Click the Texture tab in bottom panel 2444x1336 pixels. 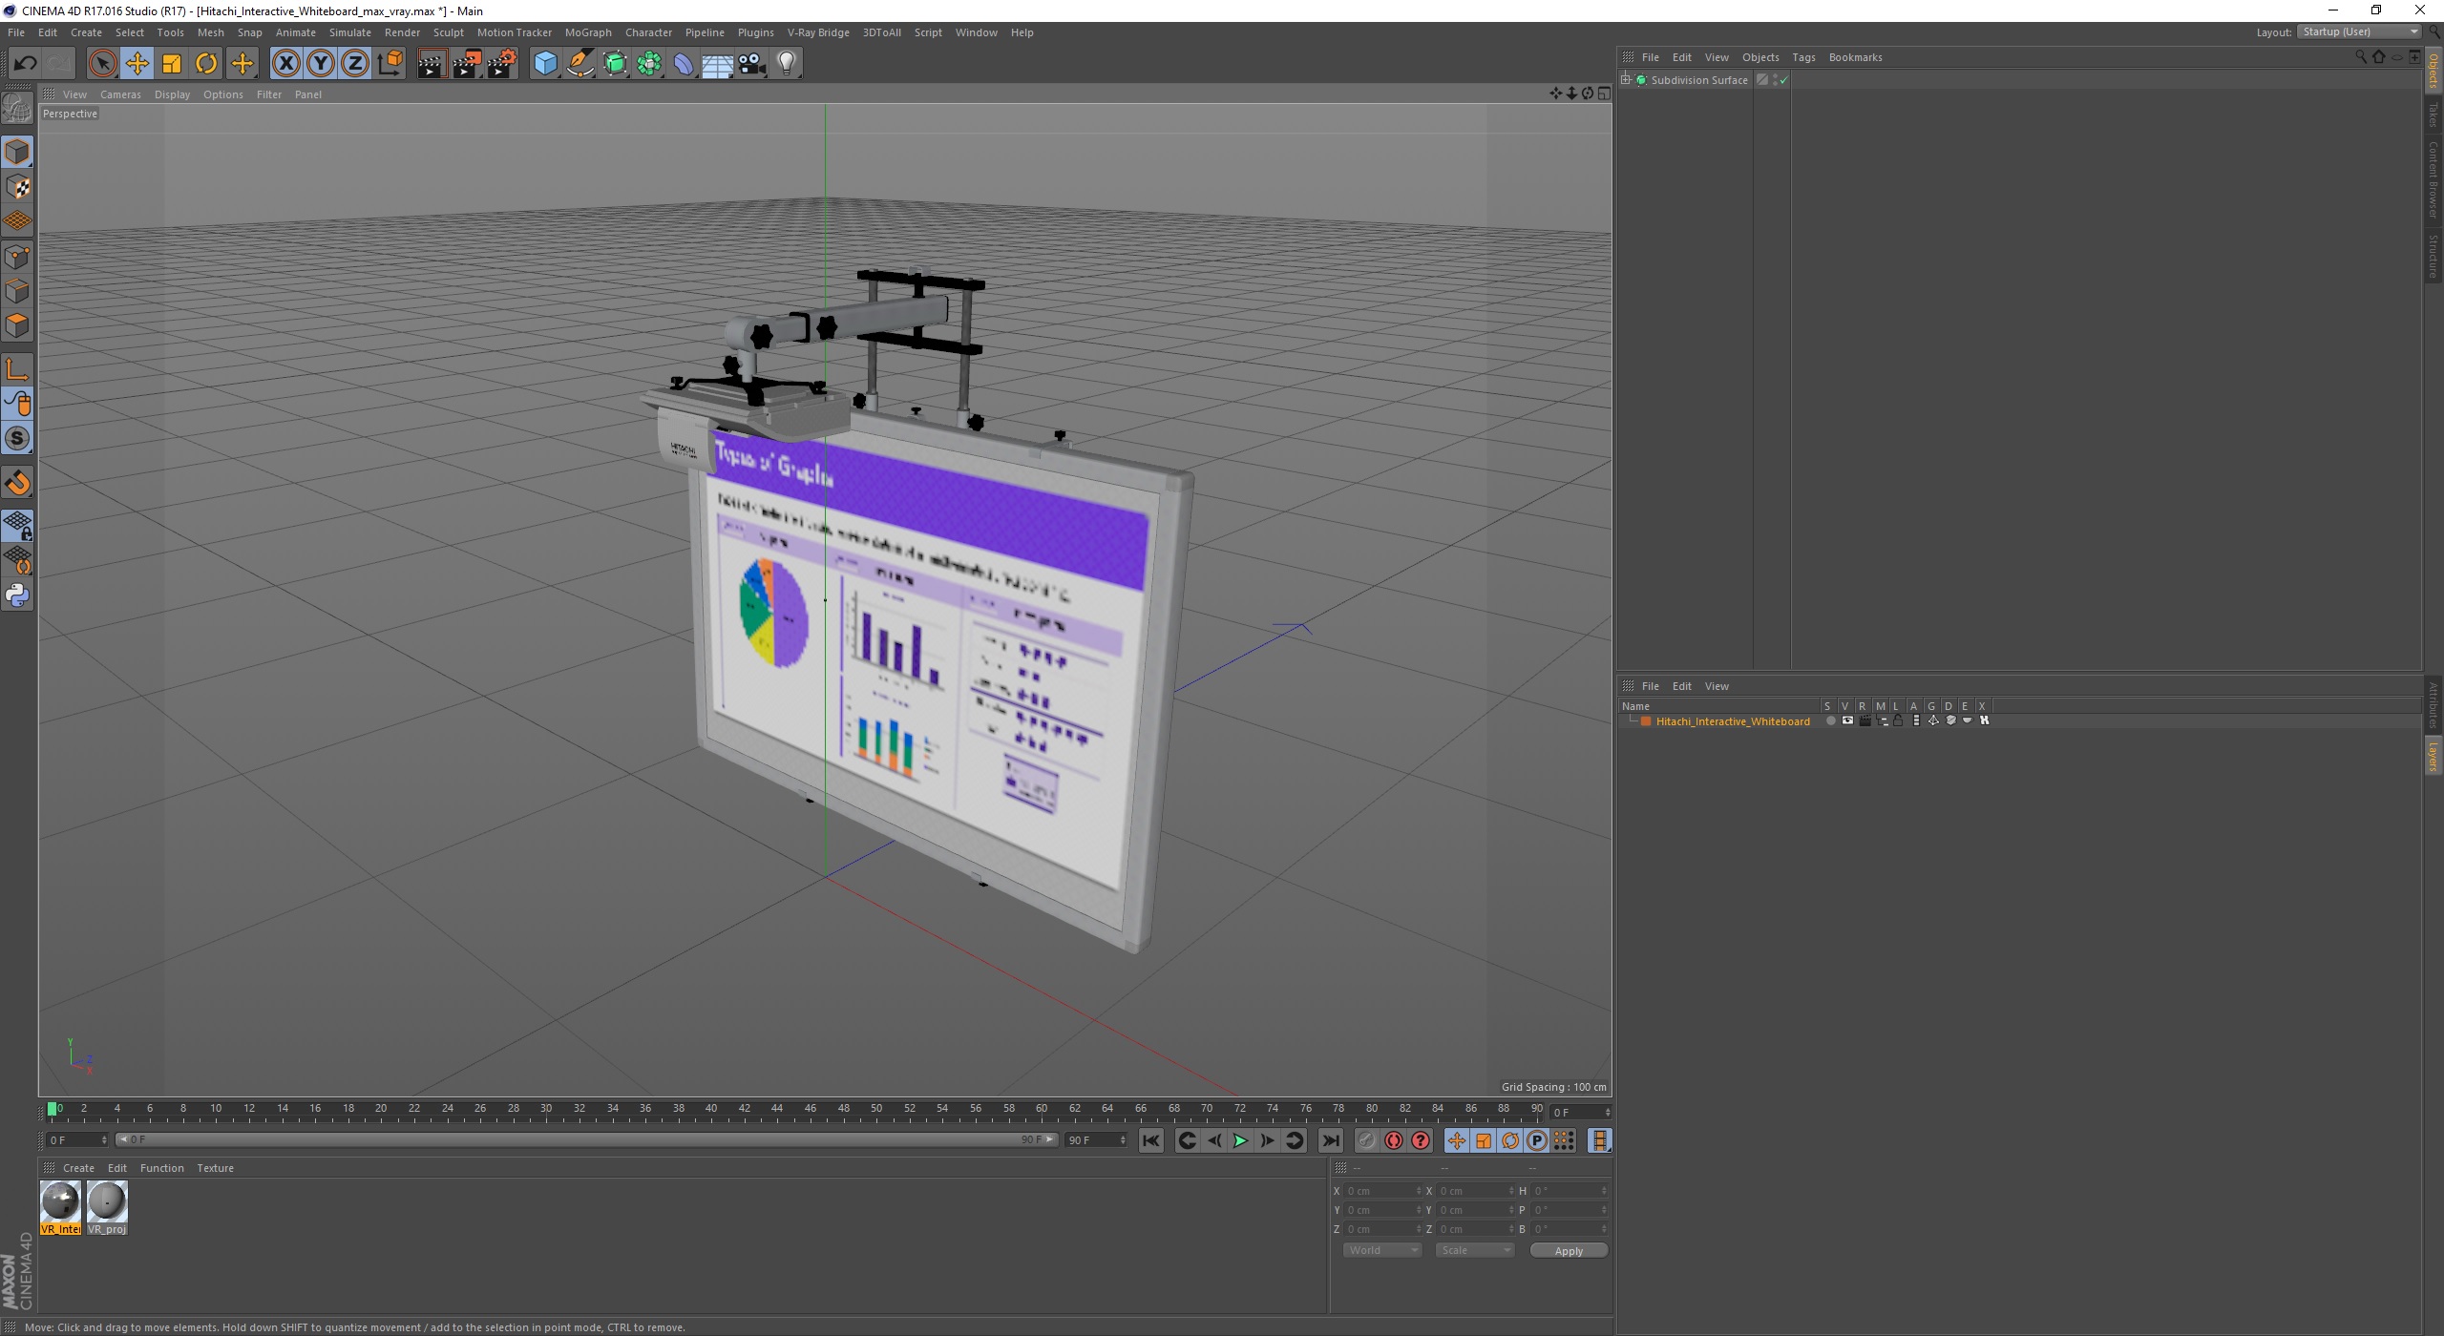[216, 1168]
